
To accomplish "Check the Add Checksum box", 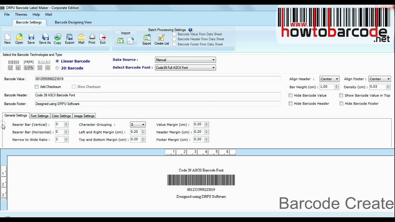I will click(37, 87).
